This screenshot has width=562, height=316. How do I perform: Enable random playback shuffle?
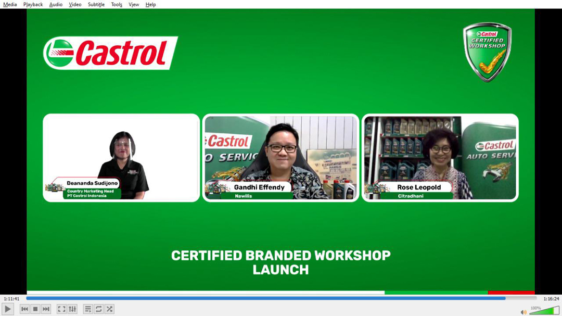[109, 309]
